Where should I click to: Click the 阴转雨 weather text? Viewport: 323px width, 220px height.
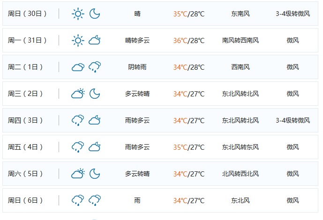(x=137, y=67)
